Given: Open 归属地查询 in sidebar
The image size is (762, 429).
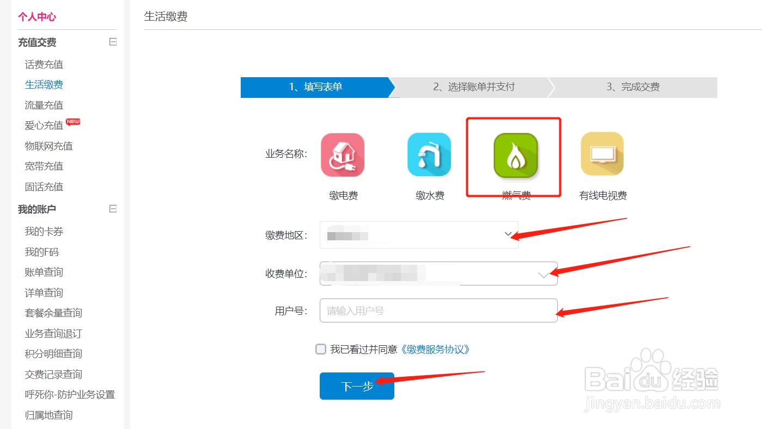Looking at the screenshot, I should click(x=48, y=415).
